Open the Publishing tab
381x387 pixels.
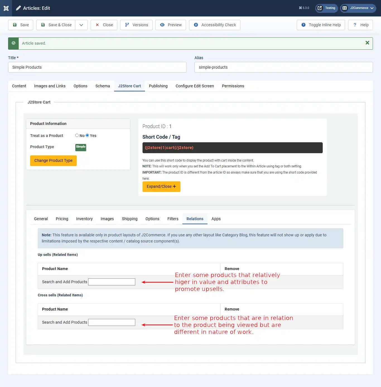point(158,86)
